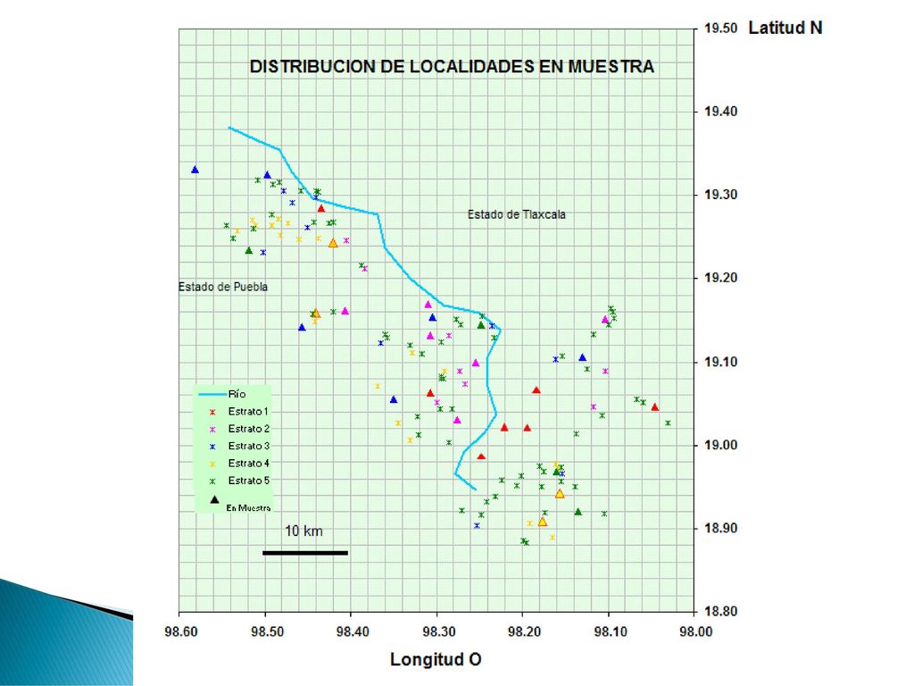Click latitude tick label 19.00
The width and height of the screenshot is (914, 686).
pos(721,445)
